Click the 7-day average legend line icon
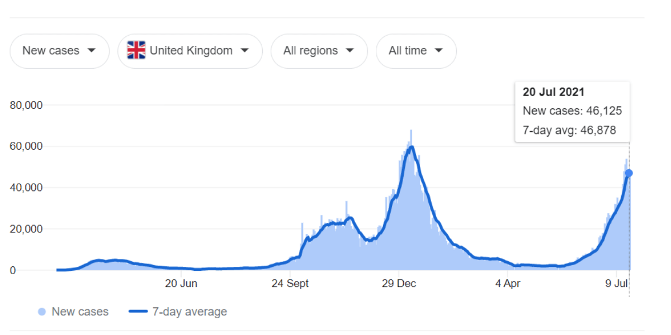The width and height of the screenshot is (671, 335). coord(138,312)
